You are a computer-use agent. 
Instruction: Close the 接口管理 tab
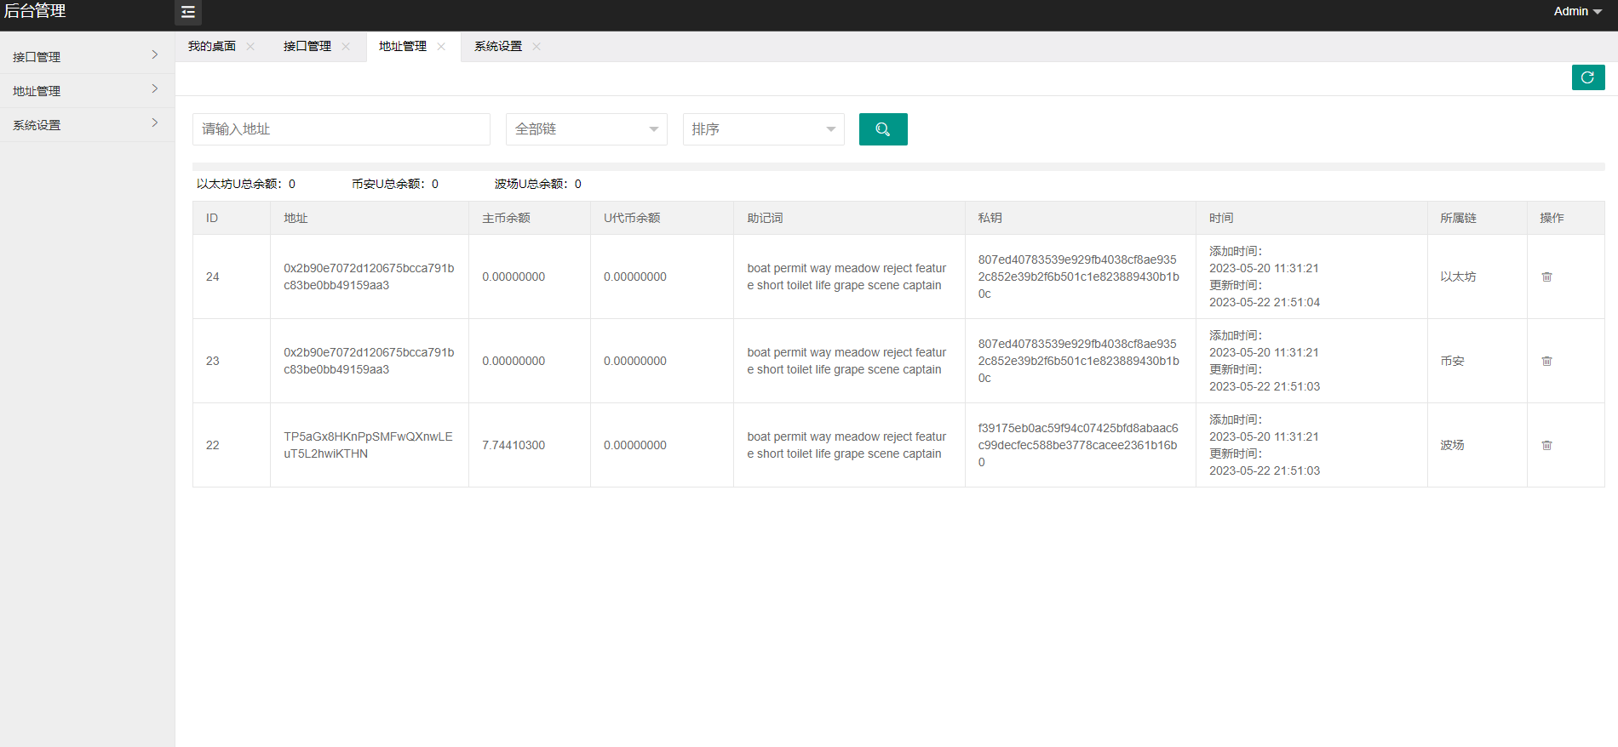tap(346, 47)
